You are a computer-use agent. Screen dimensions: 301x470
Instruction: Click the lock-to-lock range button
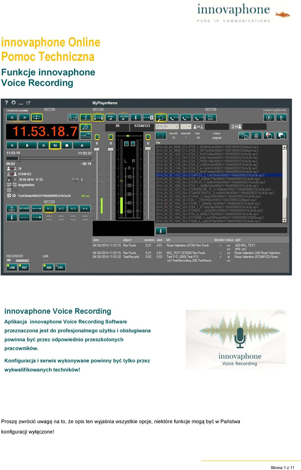pyautogui.click(x=73, y=118)
